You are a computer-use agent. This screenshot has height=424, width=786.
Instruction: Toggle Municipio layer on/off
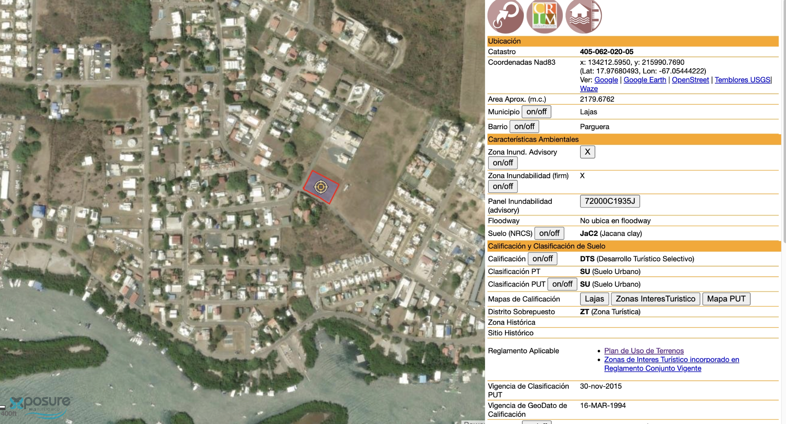click(536, 112)
